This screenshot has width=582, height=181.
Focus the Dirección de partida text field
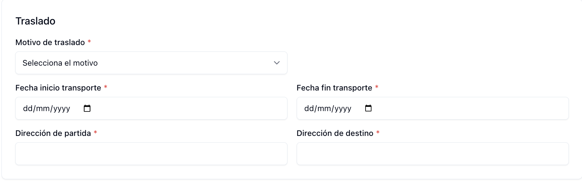pos(151,154)
